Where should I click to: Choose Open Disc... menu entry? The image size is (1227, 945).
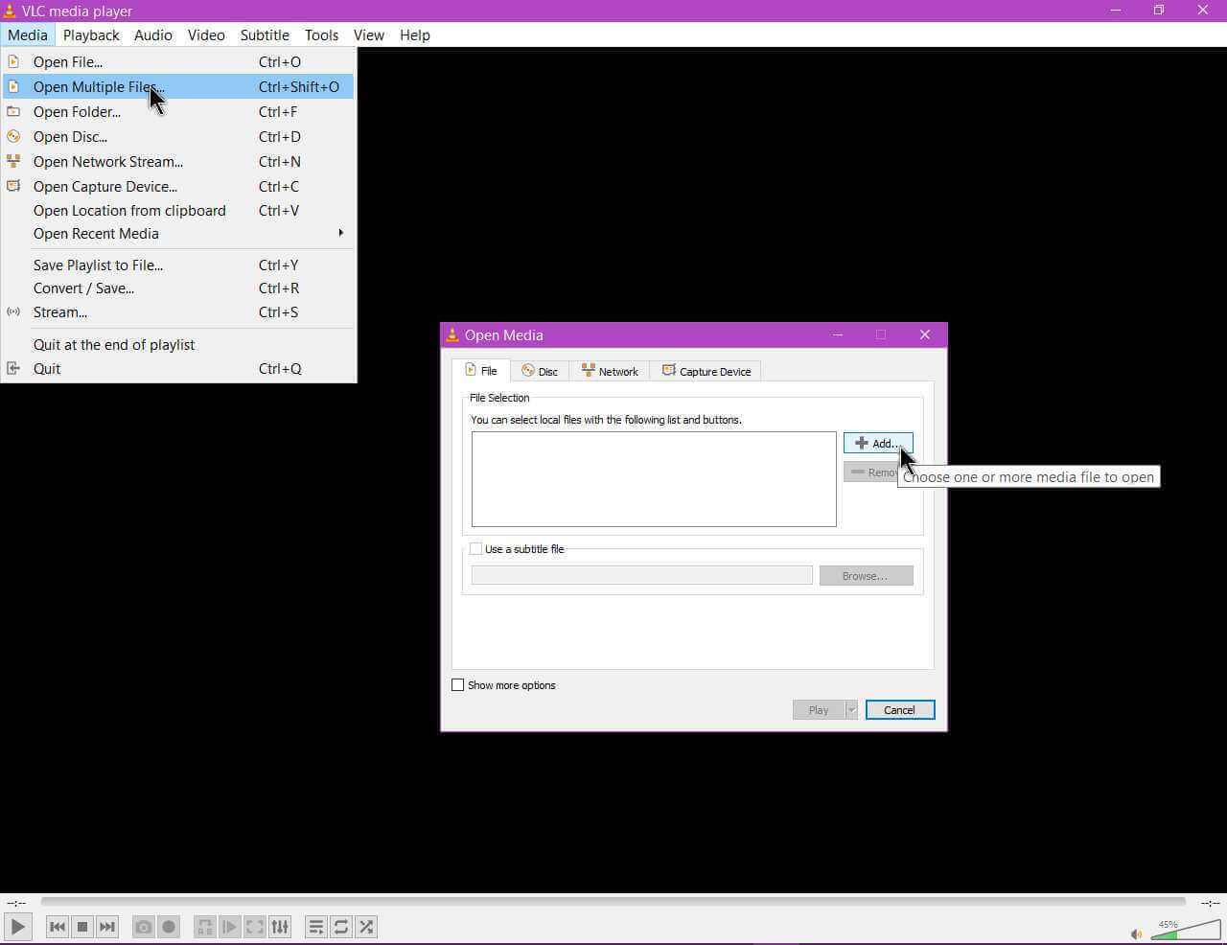coord(178,136)
